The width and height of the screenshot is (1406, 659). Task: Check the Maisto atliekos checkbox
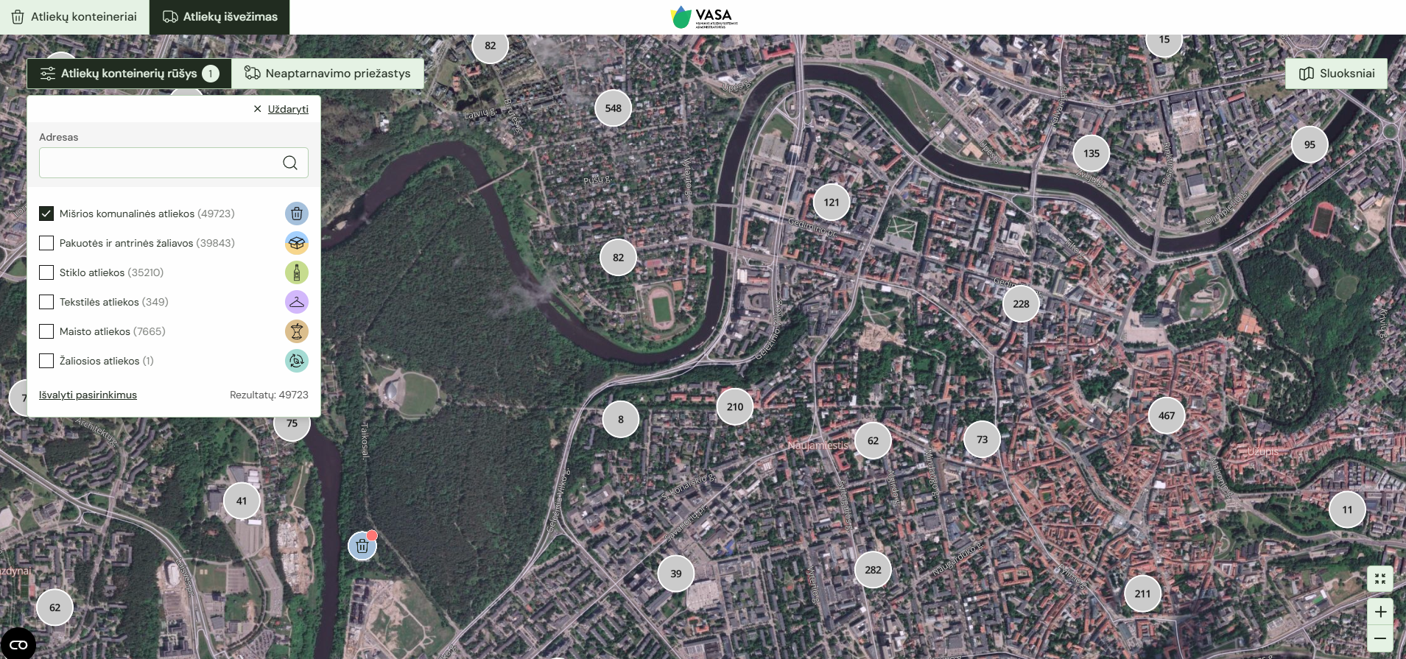[x=46, y=331]
